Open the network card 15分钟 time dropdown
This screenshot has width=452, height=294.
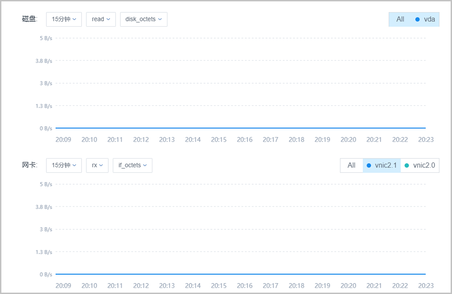[64, 165]
